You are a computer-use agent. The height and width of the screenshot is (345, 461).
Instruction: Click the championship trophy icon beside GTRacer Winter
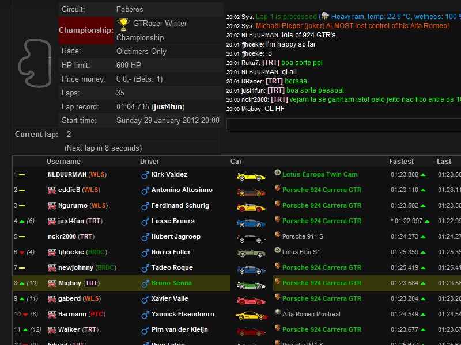pos(123,24)
